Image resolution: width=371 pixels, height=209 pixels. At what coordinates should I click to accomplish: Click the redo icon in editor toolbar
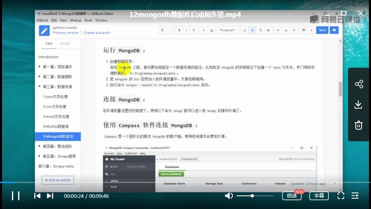point(170,30)
